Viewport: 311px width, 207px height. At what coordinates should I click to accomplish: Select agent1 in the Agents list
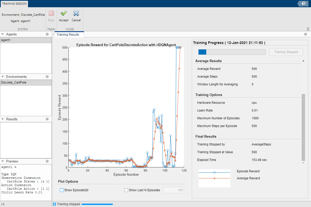click(x=26, y=40)
